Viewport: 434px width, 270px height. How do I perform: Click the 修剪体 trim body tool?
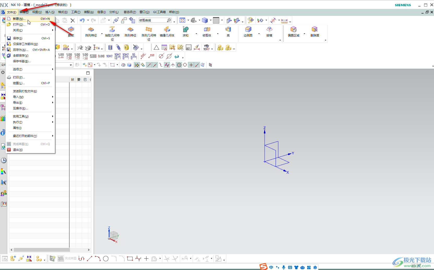pos(207,32)
